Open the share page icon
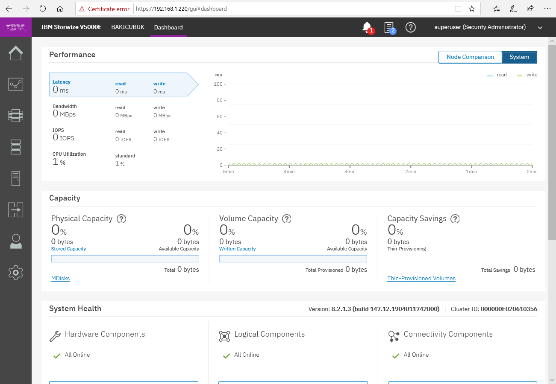The image size is (556, 384). (x=530, y=9)
